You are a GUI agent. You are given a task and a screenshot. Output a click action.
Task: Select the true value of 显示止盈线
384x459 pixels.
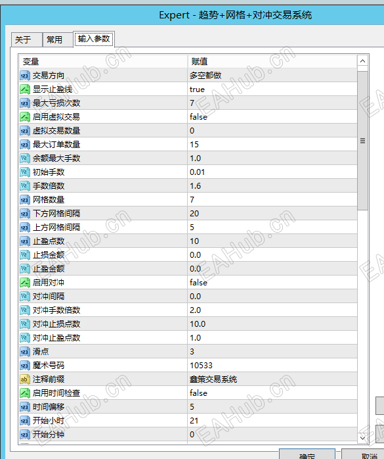[198, 89]
